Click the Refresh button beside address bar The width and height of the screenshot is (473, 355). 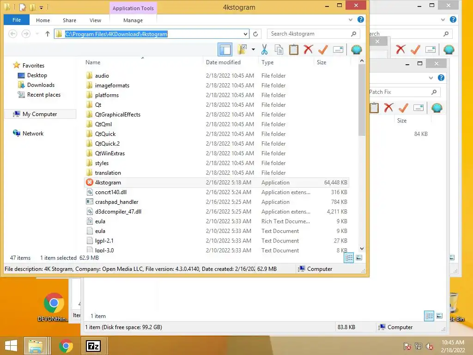255,34
